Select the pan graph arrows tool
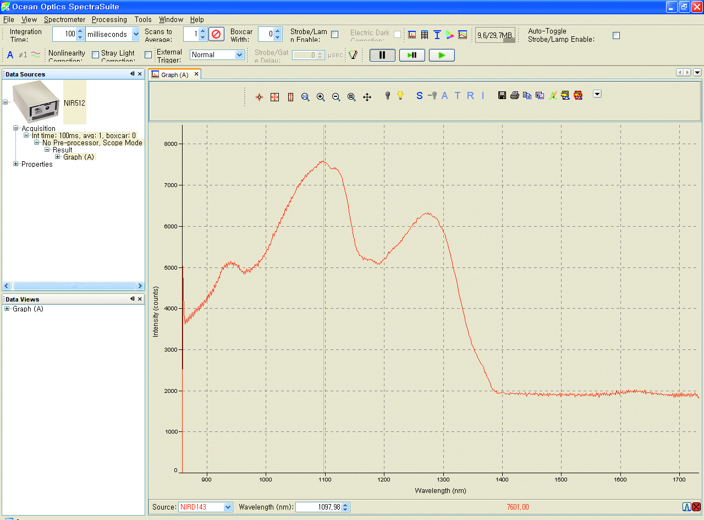This screenshot has height=520, width=704. (367, 97)
